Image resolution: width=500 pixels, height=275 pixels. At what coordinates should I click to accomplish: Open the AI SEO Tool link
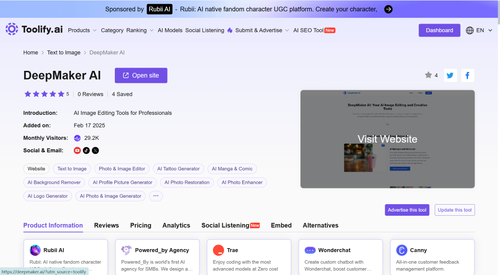coord(308,30)
